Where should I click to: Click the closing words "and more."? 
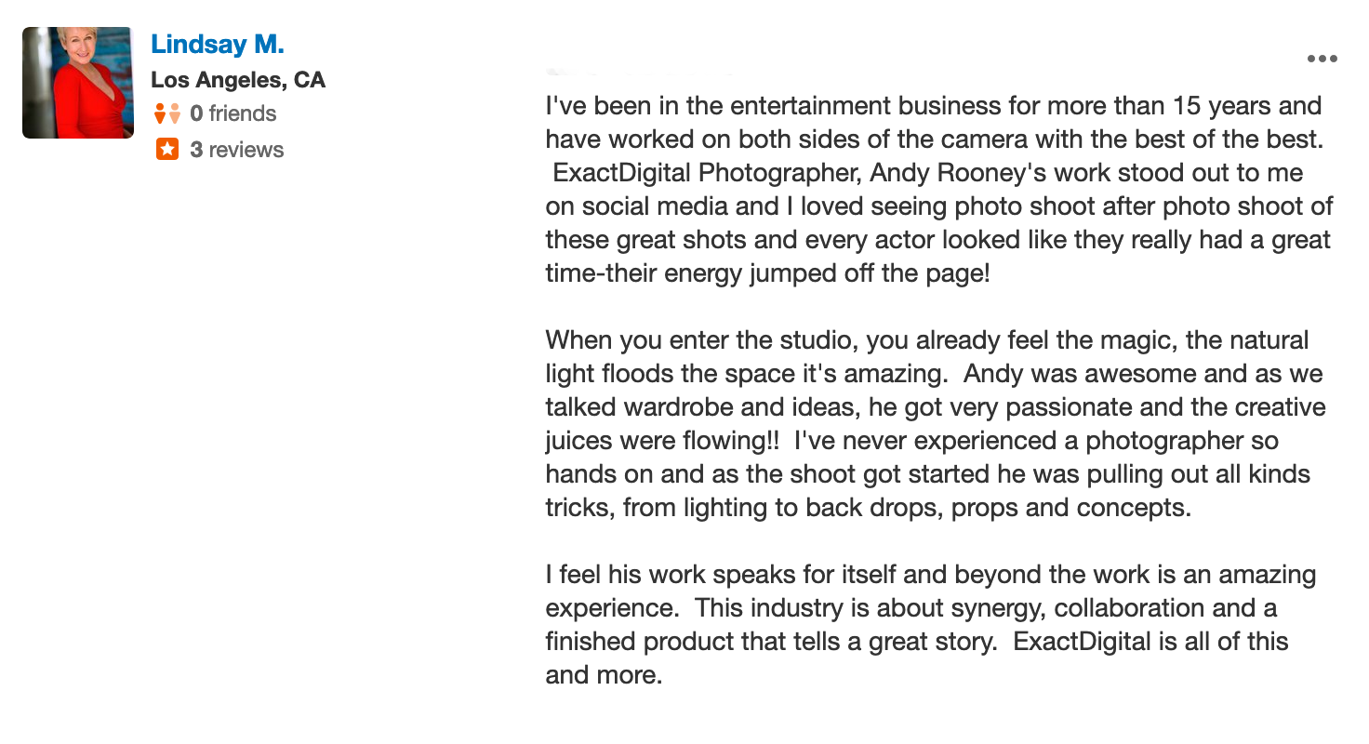(604, 675)
